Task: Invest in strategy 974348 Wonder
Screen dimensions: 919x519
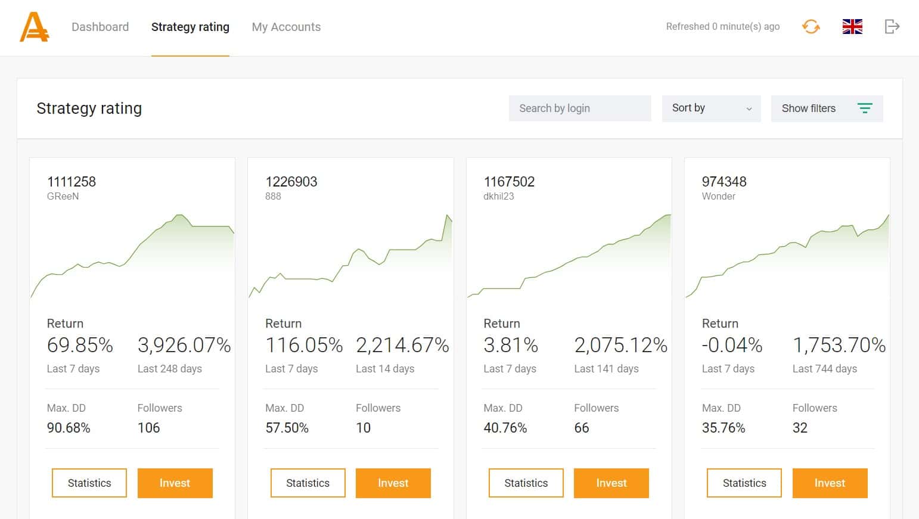Action: tap(830, 483)
